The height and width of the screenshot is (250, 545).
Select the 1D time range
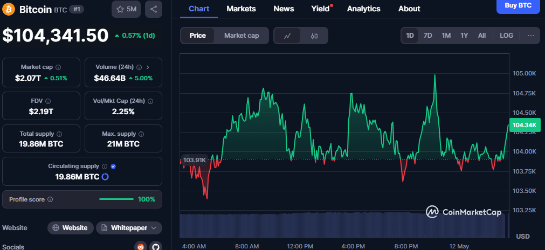tap(410, 36)
